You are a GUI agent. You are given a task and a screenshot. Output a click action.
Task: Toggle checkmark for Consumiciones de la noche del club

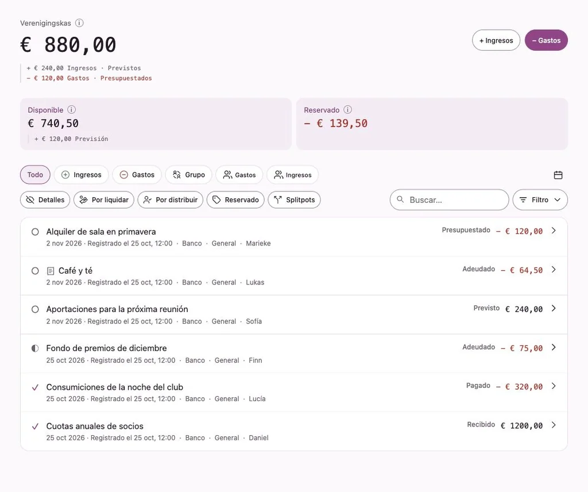(x=35, y=387)
